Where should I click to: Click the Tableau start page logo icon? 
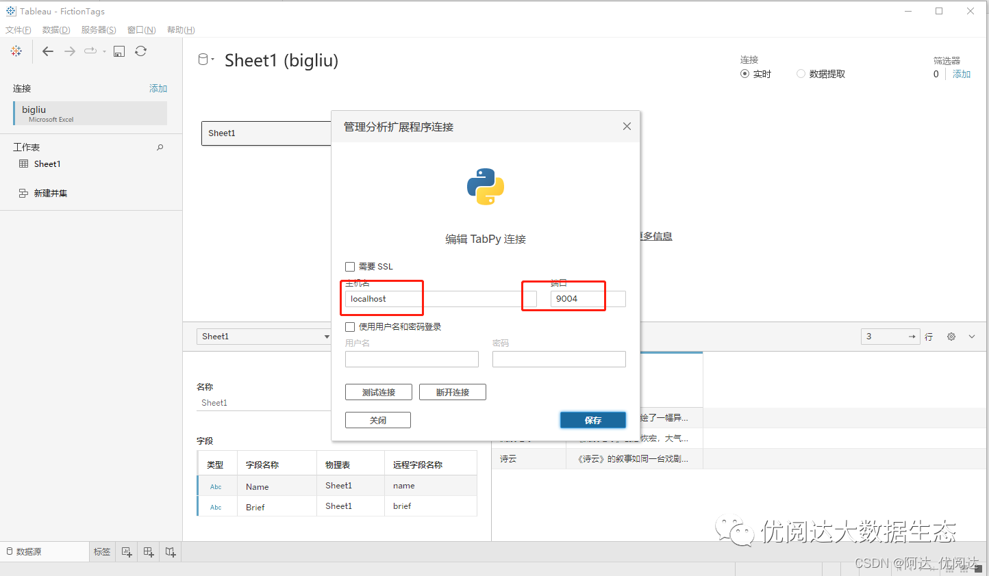click(16, 51)
